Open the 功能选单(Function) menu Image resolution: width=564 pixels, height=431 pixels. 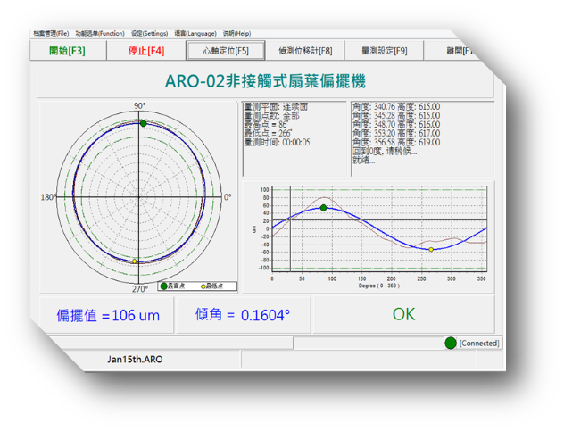(100, 33)
